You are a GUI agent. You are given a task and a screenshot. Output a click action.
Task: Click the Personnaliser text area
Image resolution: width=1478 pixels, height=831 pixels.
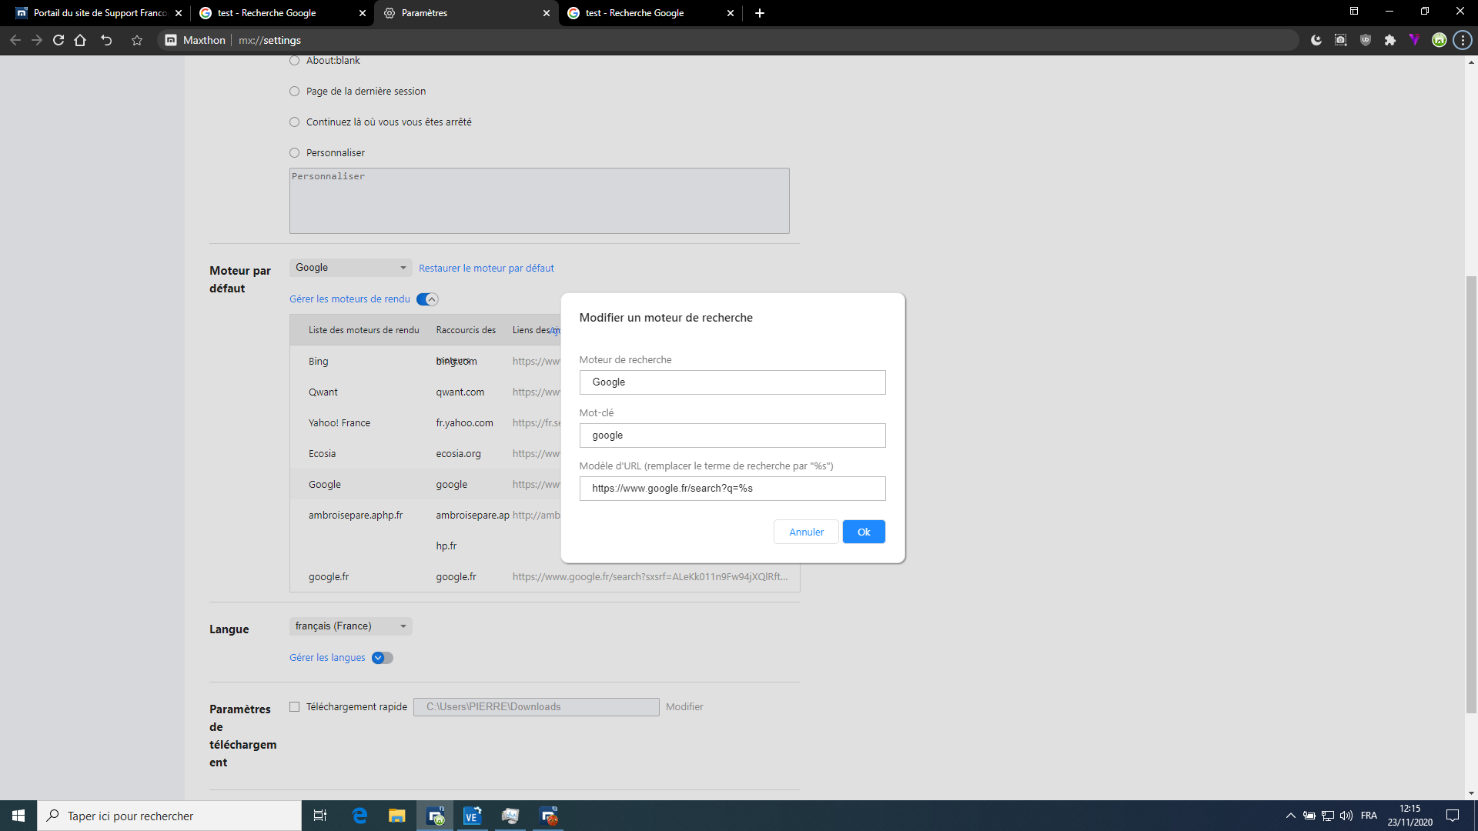[539, 201]
